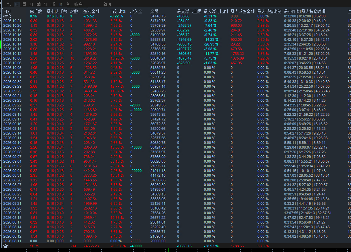Click the 9531.14 profit value
Screen dimensions: 351x252
point(90,161)
